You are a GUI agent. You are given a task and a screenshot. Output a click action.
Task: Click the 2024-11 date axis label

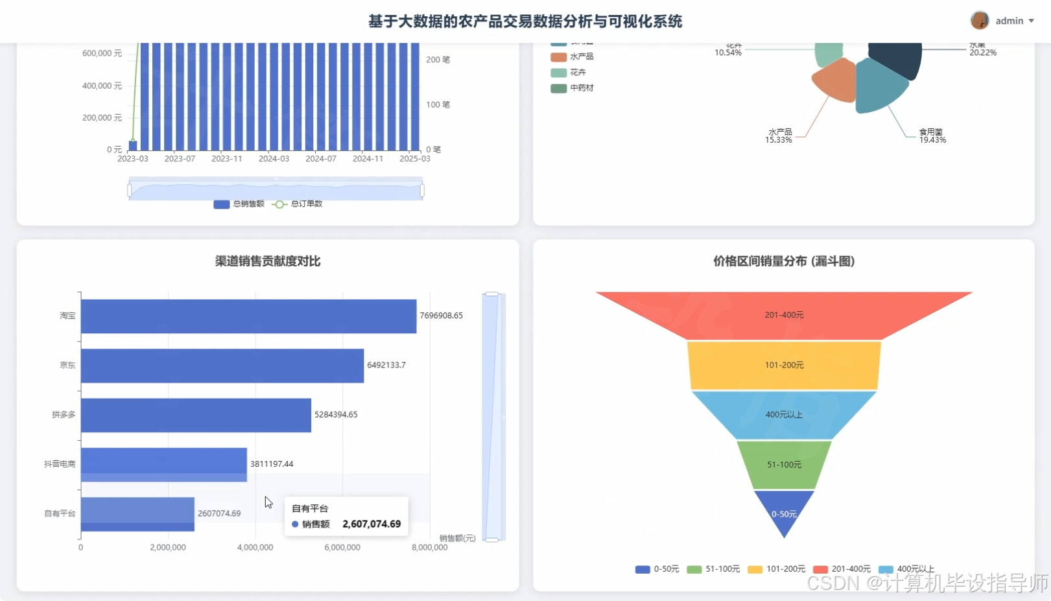(x=368, y=159)
